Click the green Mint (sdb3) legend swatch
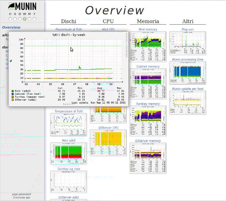The height and width of the screenshot is (201, 226). [x=12, y=91]
